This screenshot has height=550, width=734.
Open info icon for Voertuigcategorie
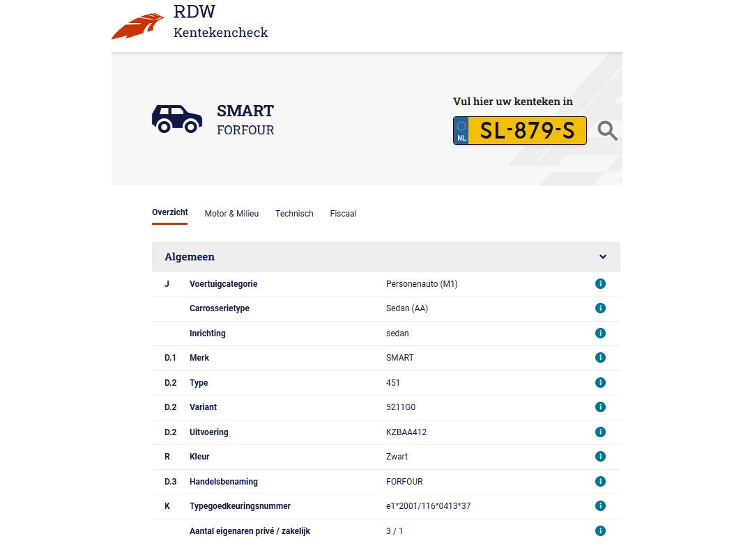(600, 284)
